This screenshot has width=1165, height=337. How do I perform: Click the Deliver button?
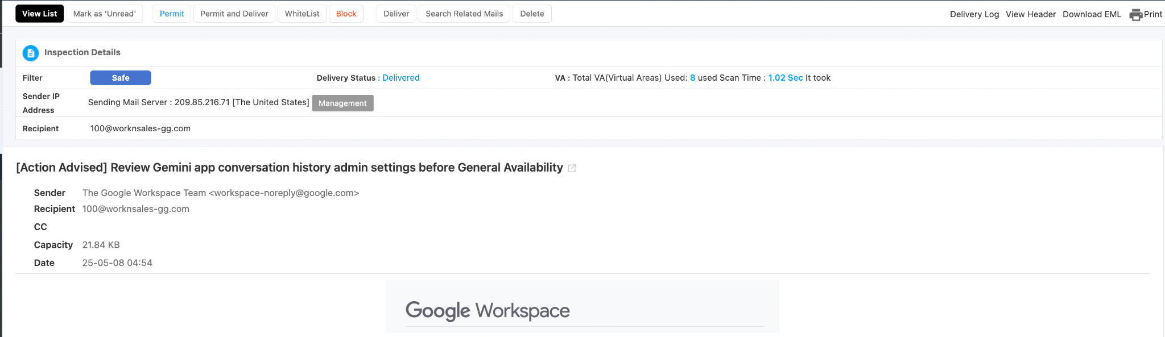coord(396,14)
